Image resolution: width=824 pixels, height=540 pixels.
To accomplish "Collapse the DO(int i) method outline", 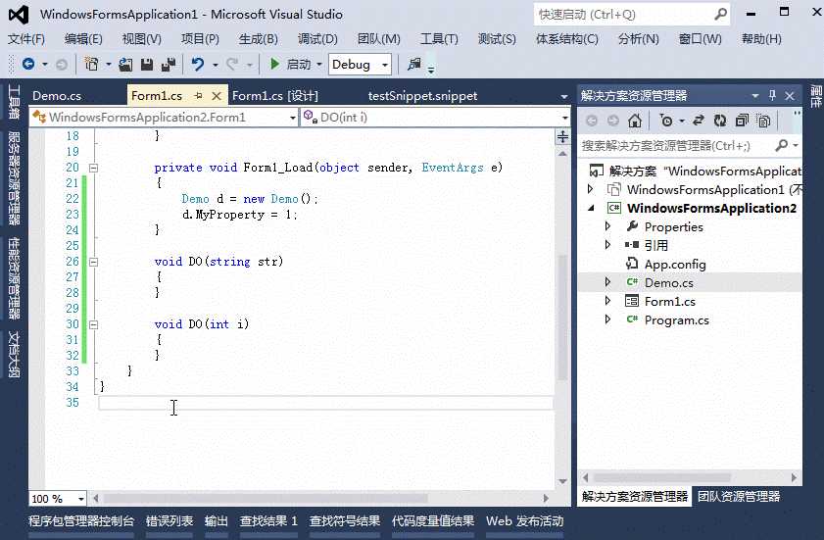I will (93, 325).
